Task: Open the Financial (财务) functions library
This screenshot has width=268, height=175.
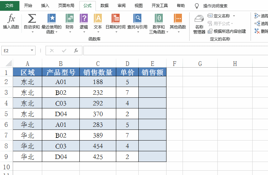Action: pos(70,23)
